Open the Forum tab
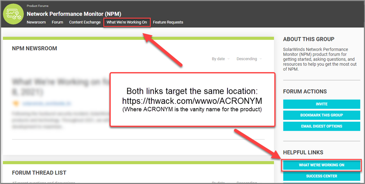365x184 pixels. [x=57, y=22]
